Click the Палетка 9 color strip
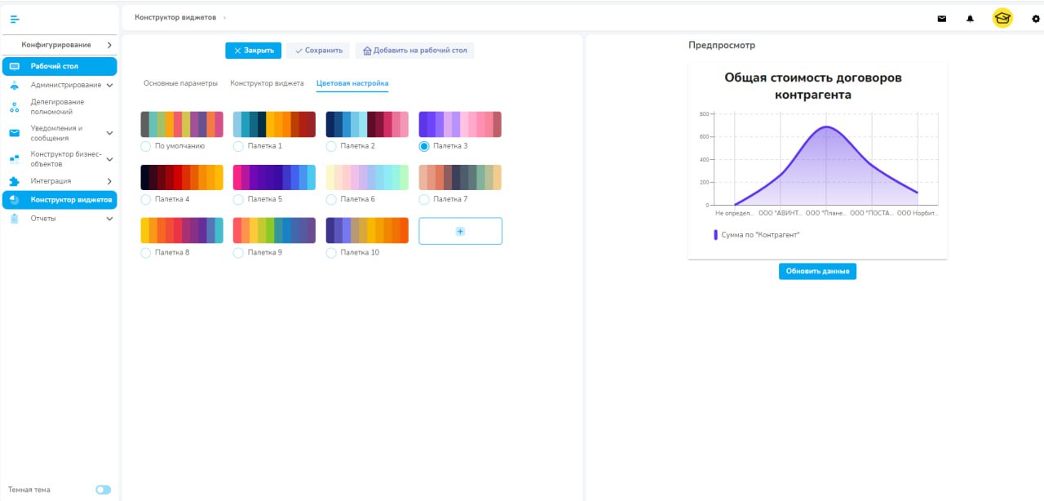The image size is (1044, 501). [275, 231]
